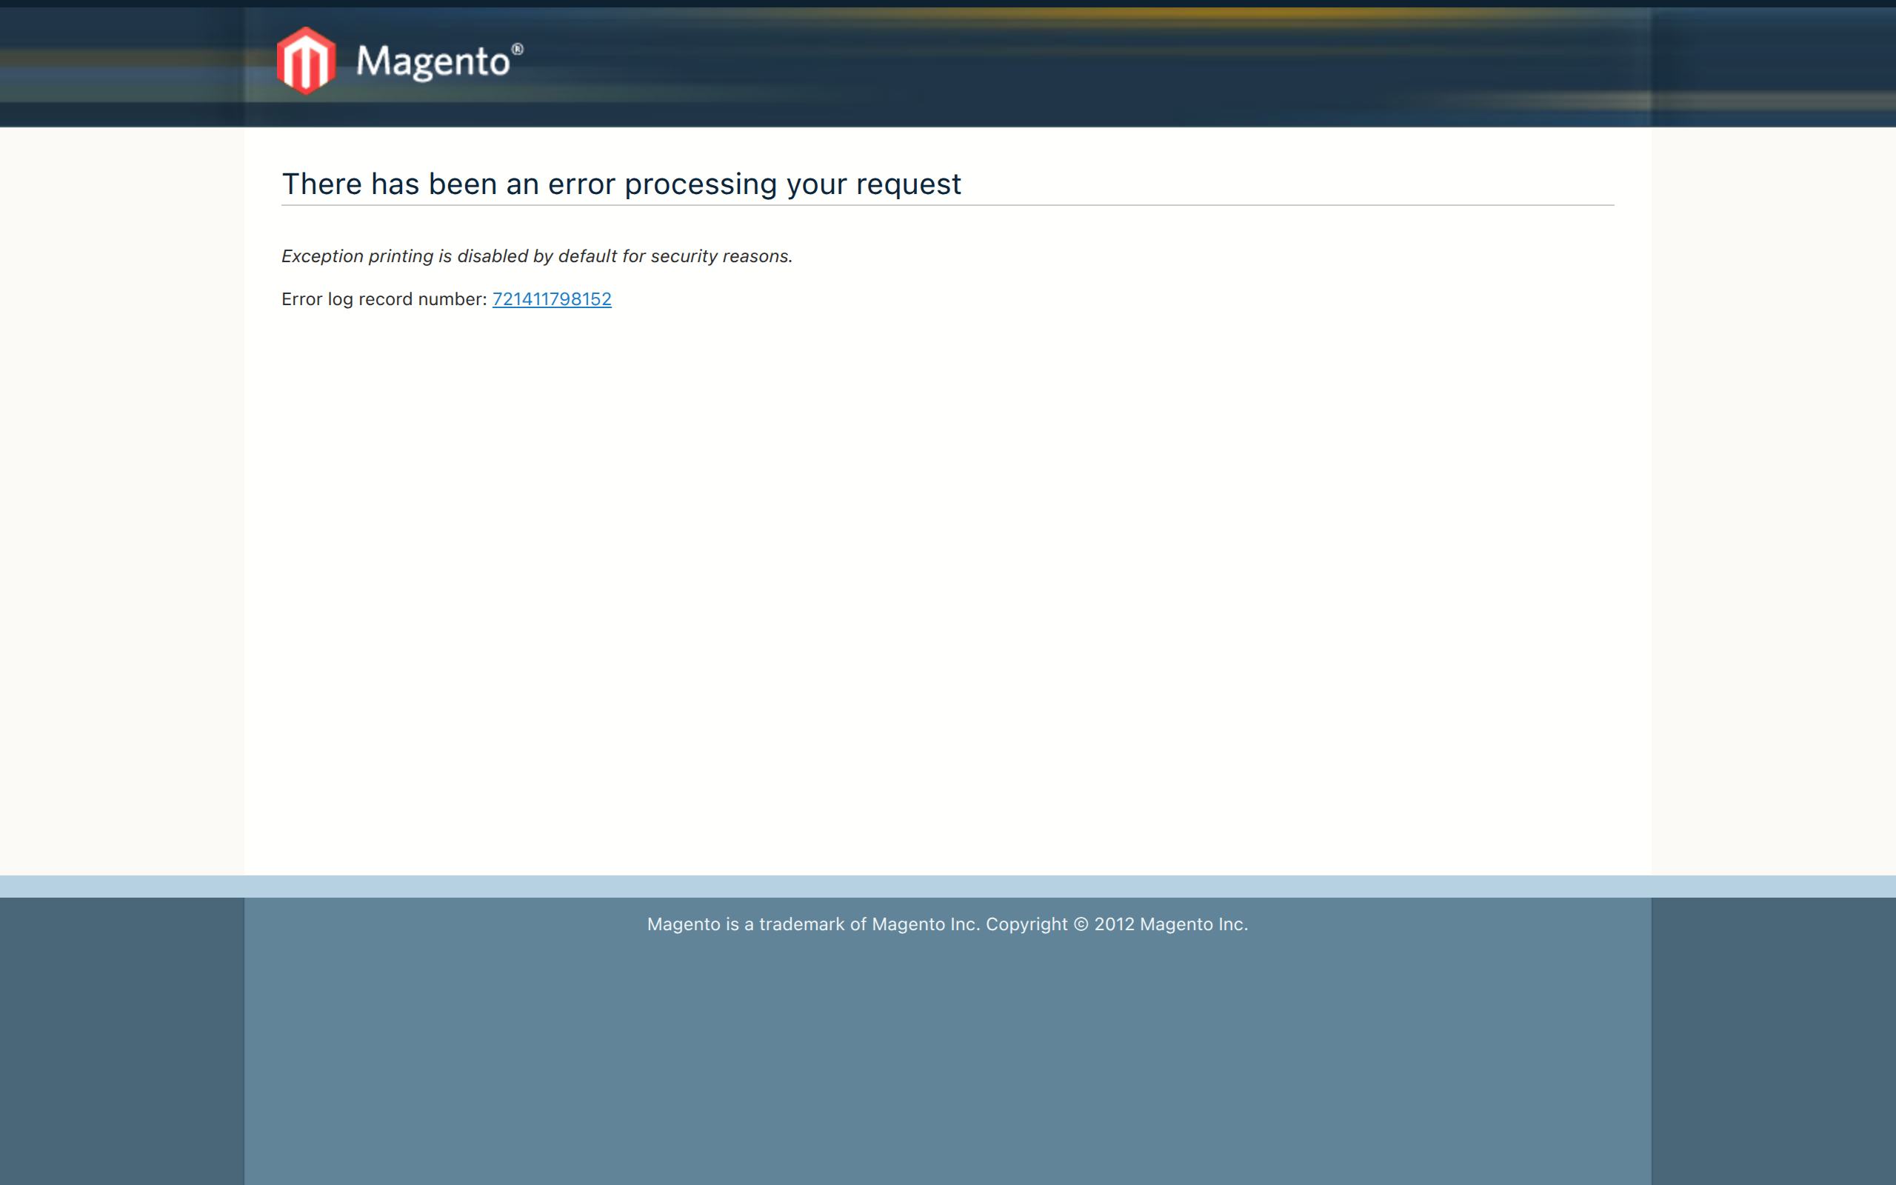Click the registered trademark symbol beside Magento
1896x1185 pixels.
click(517, 50)
